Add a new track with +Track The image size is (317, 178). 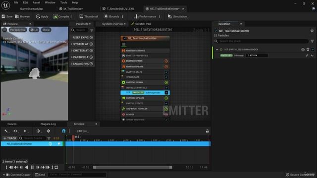pyautogui.click(x=10, y=138)
